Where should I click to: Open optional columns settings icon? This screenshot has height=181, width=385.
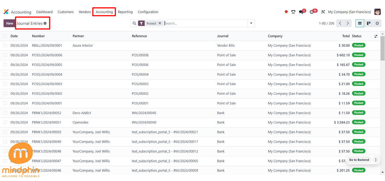[376, 36]
